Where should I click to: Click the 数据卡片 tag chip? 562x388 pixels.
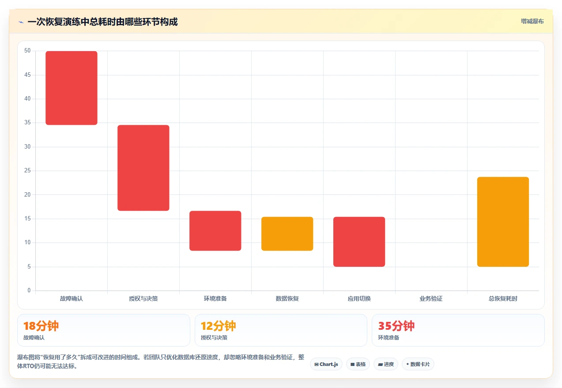418,364
